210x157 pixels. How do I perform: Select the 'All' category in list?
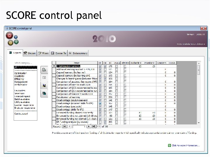[25, 67]
